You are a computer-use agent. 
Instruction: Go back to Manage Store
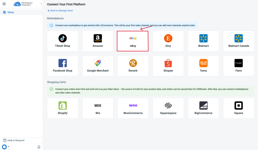click(x=60, y=11)
